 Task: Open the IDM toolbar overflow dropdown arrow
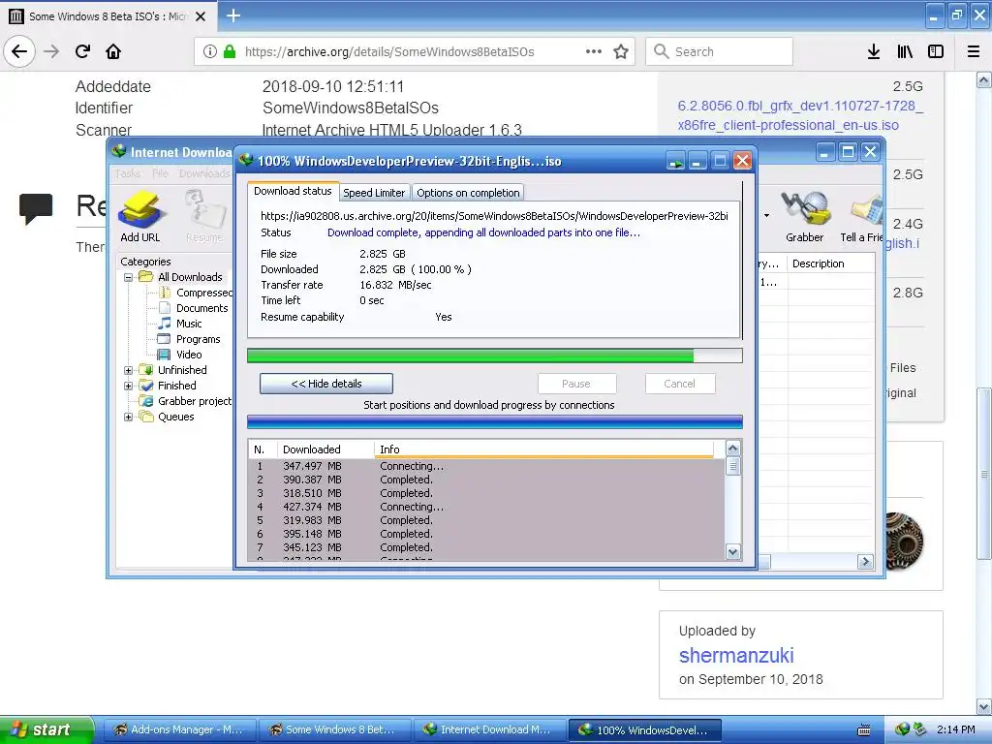click(x=767, y=216)
